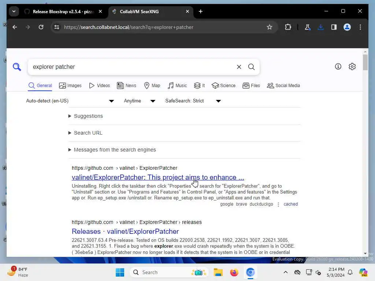
Task: Open the Auto-detect (en-US) language dropdown
Action: click(x=70, y=101)
